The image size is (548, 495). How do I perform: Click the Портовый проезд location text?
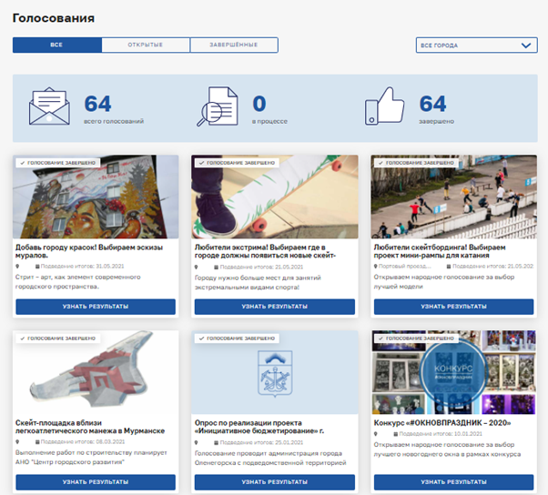coord(405,267)
